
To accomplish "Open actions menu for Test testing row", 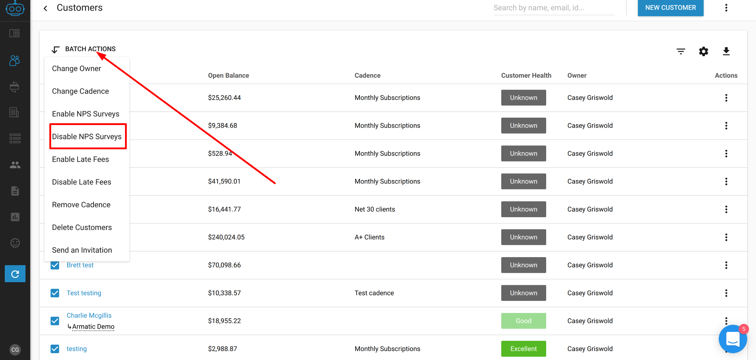I will [726, 293].
